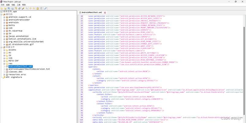Click the Add files folder-plus icon
This screenshot has width=246, height=123.
point(5,8)
